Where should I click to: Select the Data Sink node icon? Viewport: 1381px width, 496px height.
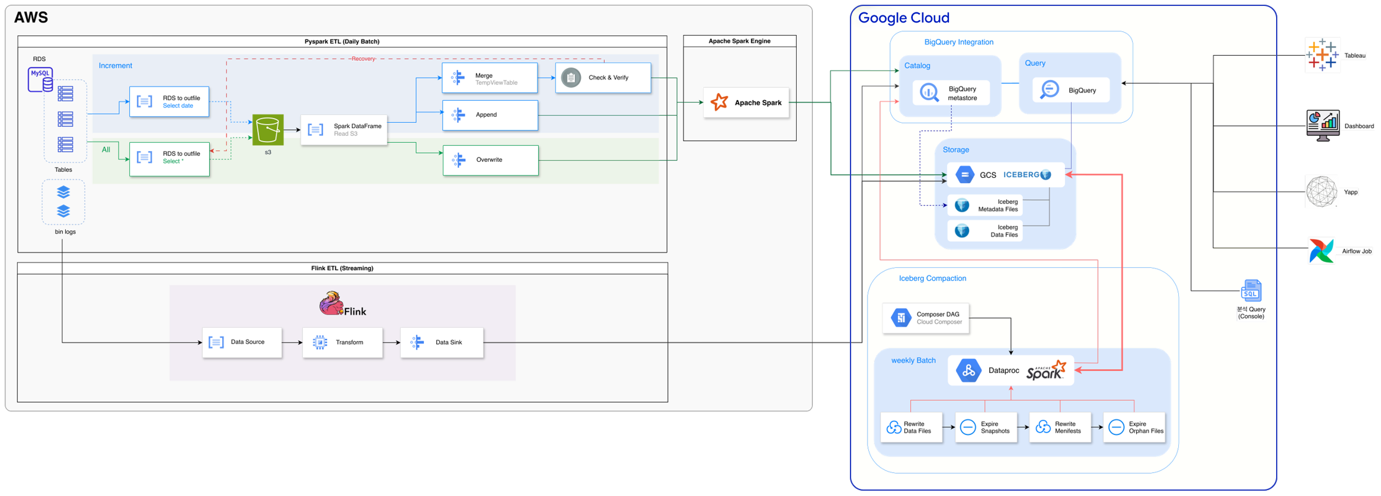pos(417,342)
